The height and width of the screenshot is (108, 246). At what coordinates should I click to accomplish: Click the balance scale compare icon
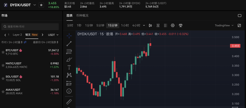(181, 25)
